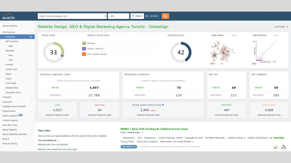The height and width of the screenshot is (163, 291).
Task: Go to the Anchor Text page
Action: click(11, 69)
